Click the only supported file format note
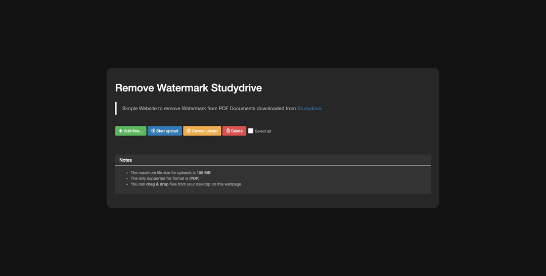546x276 pixels. (165, 178)
